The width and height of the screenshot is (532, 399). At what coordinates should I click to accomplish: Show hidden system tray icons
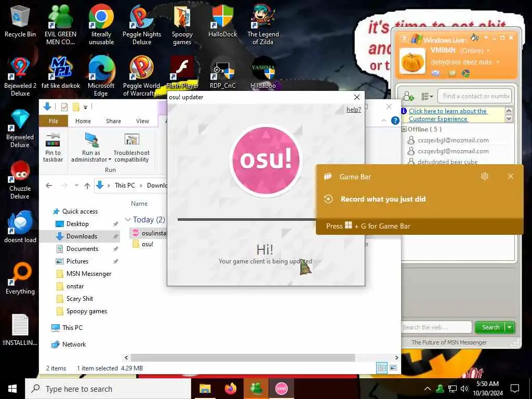[428, 389]
